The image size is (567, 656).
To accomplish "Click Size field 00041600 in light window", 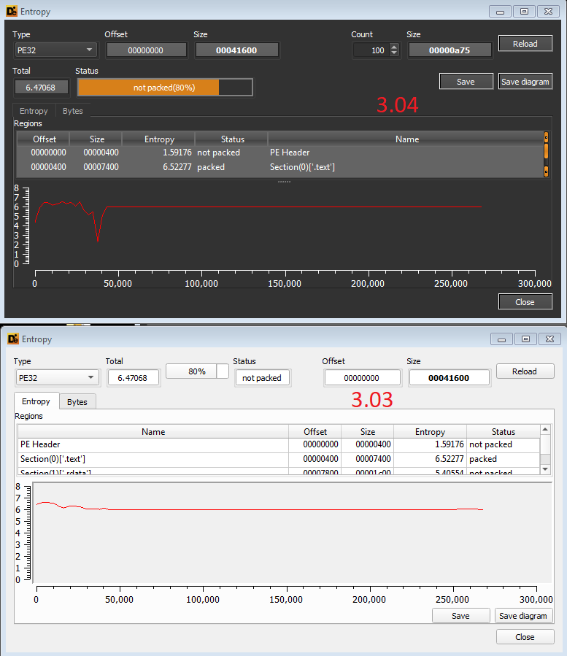I will (449, 378).
